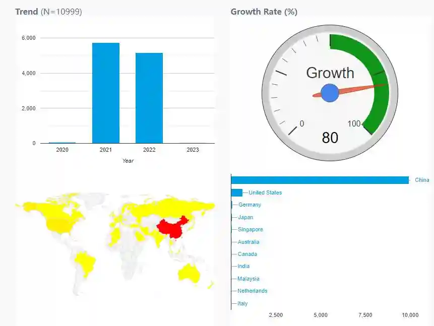Click the Japan label in country list
The width and height of the screenshot is (434, 326).
245,217
